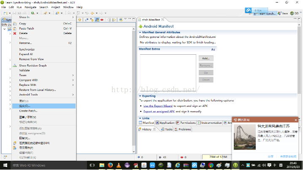
Task: Collapse Manifest General Attributes section
Action: tap(140, 32)
